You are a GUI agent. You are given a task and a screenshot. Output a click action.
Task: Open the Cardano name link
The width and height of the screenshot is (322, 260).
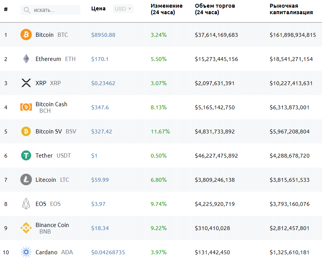(46, 252)
